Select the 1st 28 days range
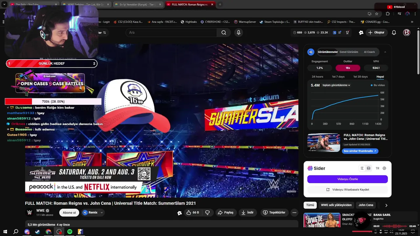 [x=360, y=77]
